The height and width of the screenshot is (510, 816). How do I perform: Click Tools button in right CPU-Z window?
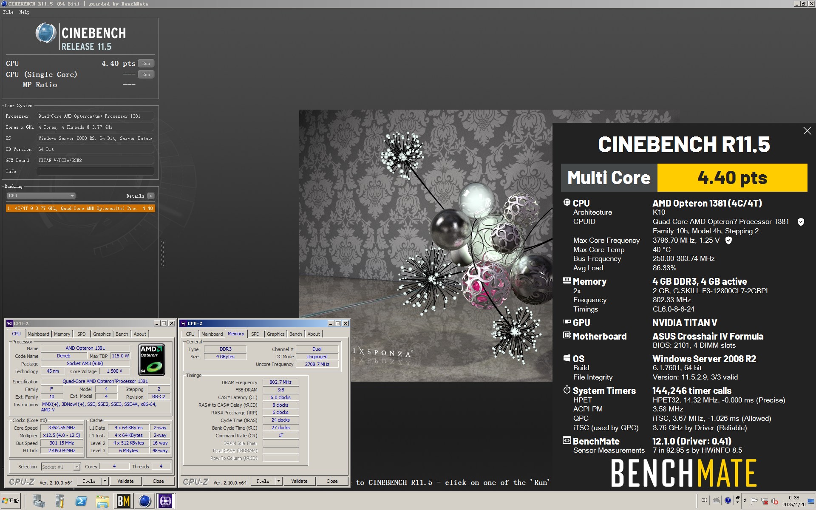click(263, 481)
